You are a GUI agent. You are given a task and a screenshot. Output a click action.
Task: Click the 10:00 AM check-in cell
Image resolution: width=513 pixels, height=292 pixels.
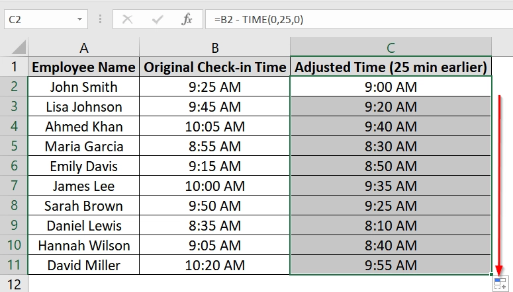(215, 186)
